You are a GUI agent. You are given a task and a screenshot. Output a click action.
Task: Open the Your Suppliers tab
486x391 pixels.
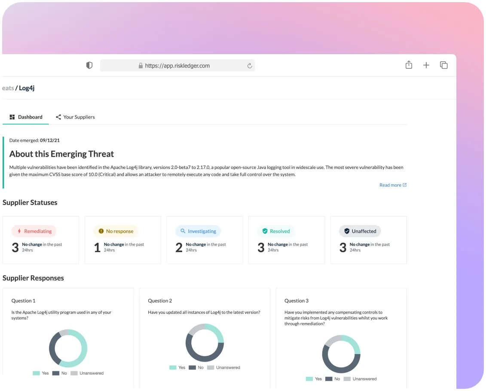(x=75, y=117)
